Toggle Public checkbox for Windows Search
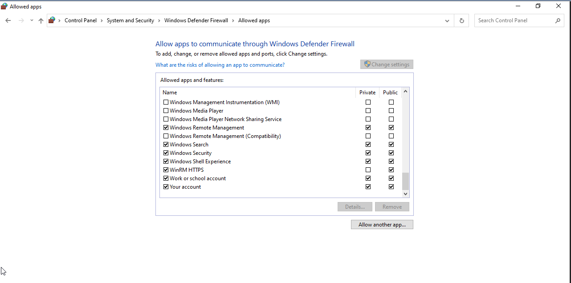This screenshot has height=283, width=571. (391, 145)
